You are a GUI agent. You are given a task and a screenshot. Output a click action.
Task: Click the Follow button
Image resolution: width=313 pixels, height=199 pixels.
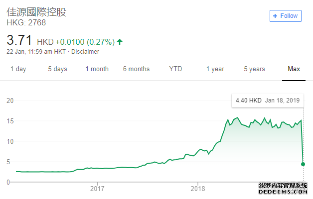[285, 16]
